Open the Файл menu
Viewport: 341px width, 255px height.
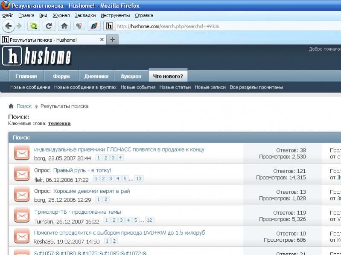[x=8, y=15]
